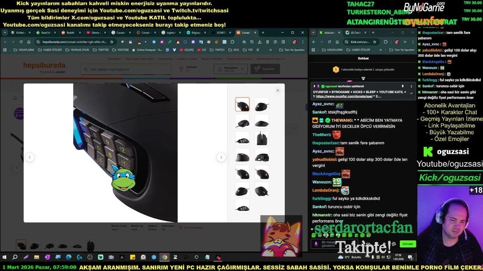The image size is (483, 271).
Task: Open Microsoft Edge from taskbar
Action: click(68, 257)
